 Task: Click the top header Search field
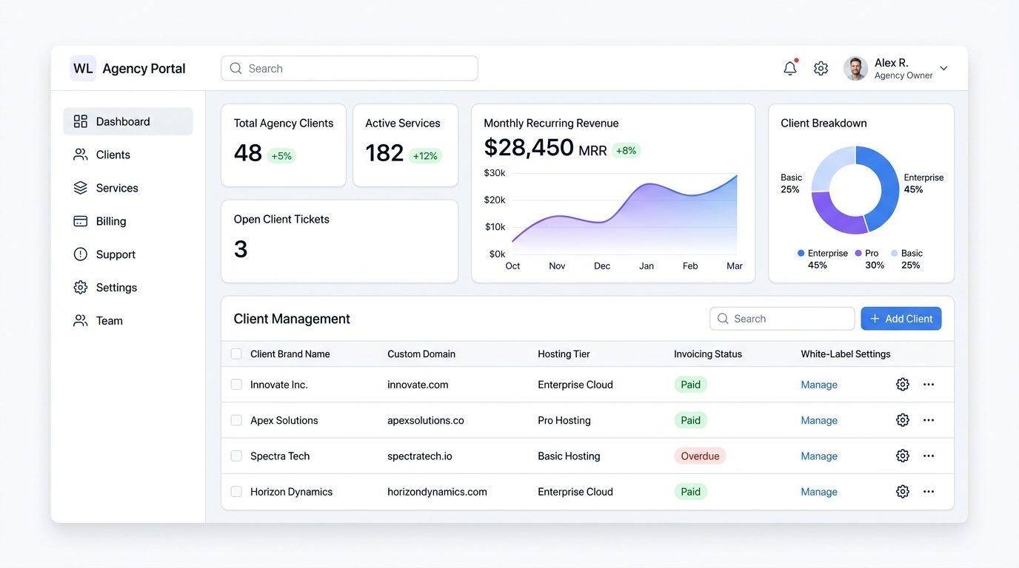[x=350, y=68]
